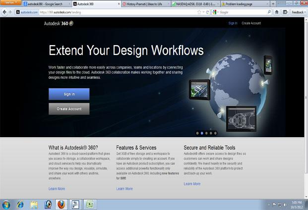Open the Problem loading page tab
Screen dimensions: 308x210
(x=245, y=4)
